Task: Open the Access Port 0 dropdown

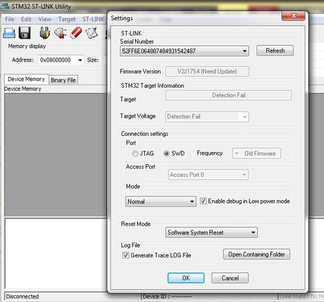Action: coord(208,174)
